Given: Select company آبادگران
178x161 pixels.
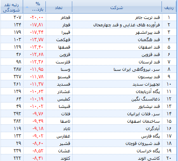Looking at the screenshot, I should (x=153, y=128).
